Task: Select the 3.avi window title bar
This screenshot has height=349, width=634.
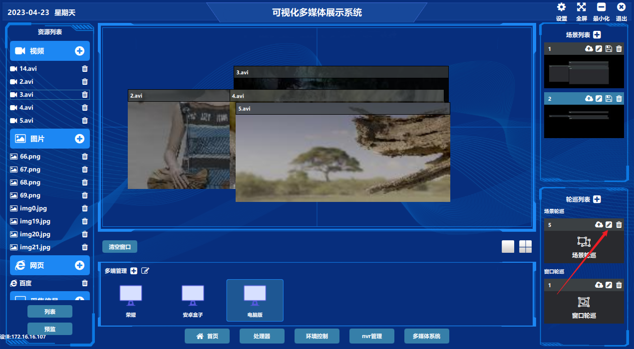Action: 341,72
